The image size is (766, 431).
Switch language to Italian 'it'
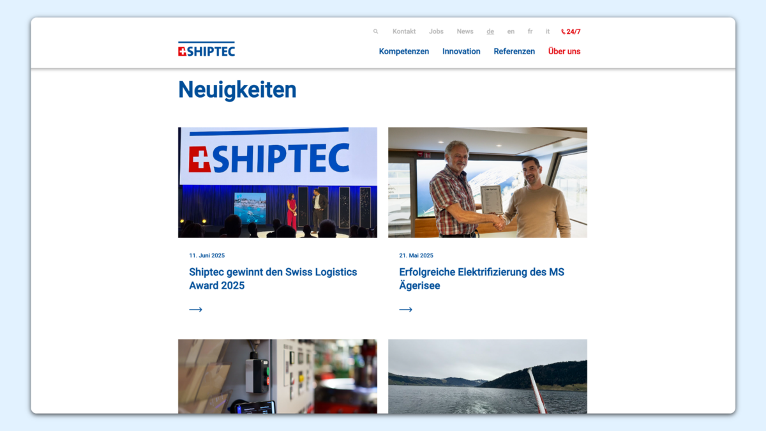pyautogui.click(x=548, y=31)
